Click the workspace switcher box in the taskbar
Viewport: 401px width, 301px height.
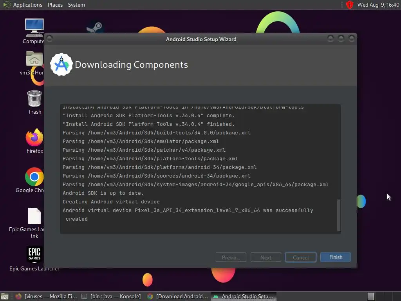[371, 296]
